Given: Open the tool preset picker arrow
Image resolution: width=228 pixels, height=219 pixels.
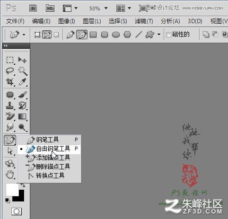Looking at the screenshot, I should (24, 35).
